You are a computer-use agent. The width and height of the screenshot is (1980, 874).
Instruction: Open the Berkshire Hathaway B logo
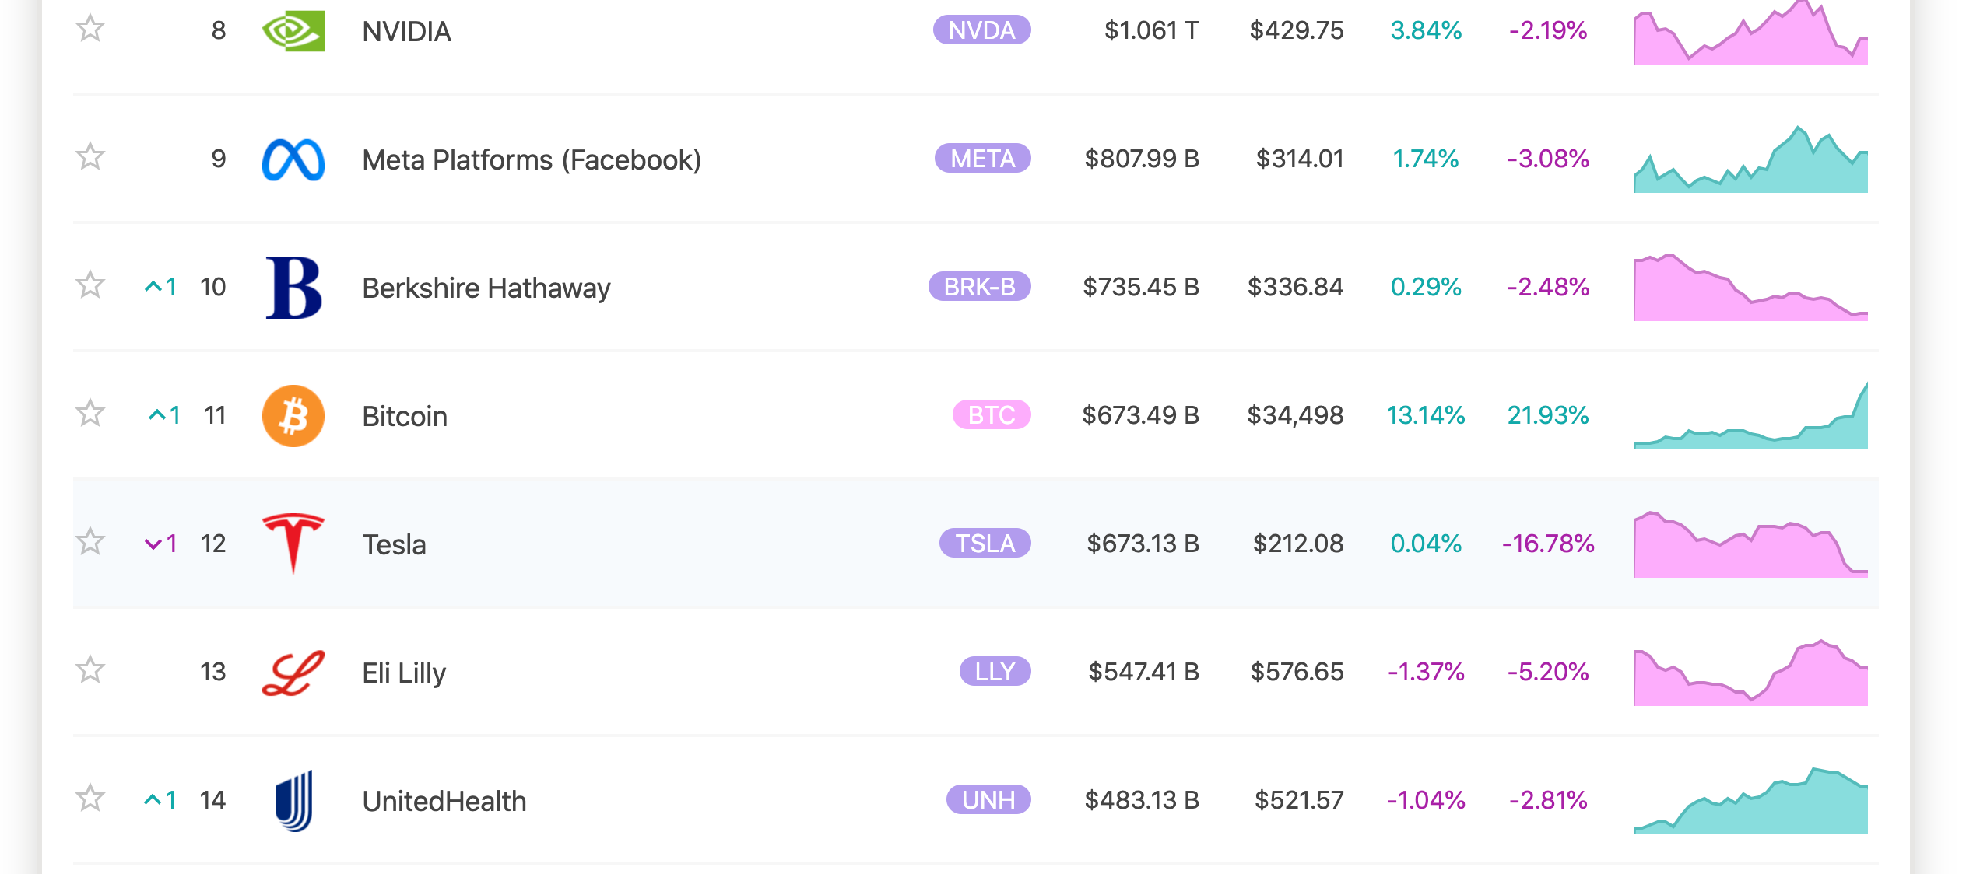(293, 288)
